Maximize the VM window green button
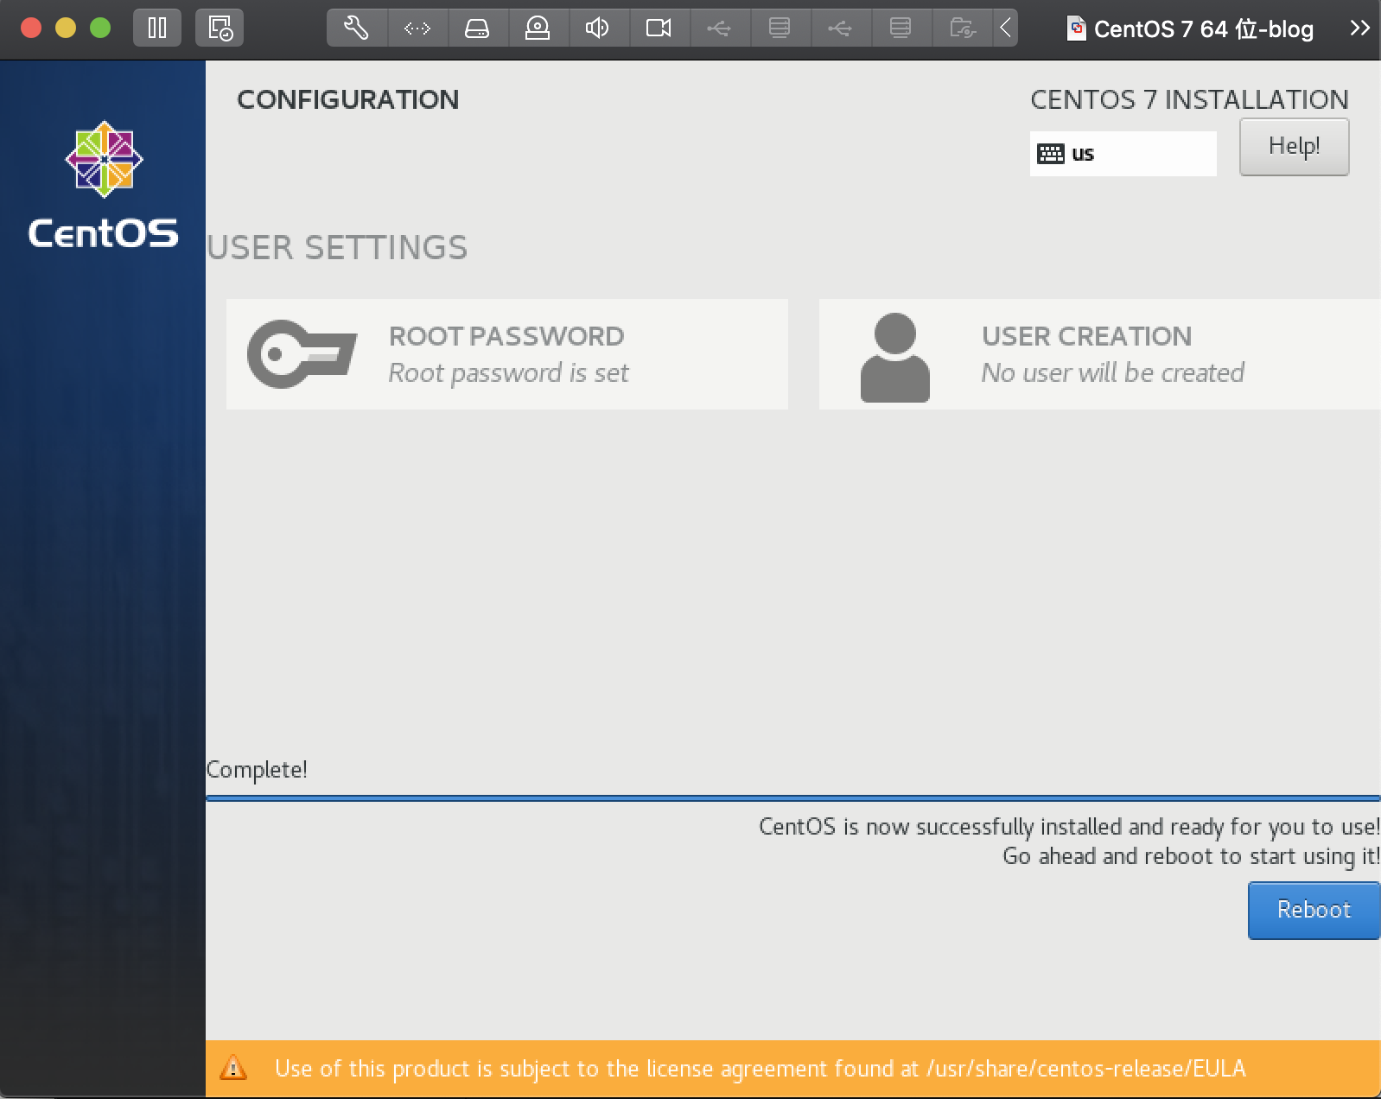Image resolution: width=1381 pixels, height=1099 pixels. [x=100, y=29]
